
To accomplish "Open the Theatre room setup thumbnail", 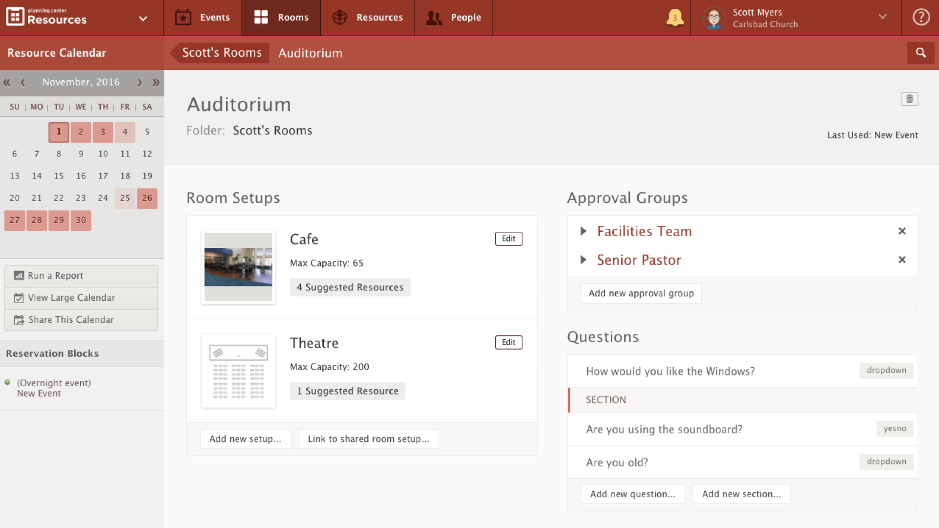I will 238,371.
